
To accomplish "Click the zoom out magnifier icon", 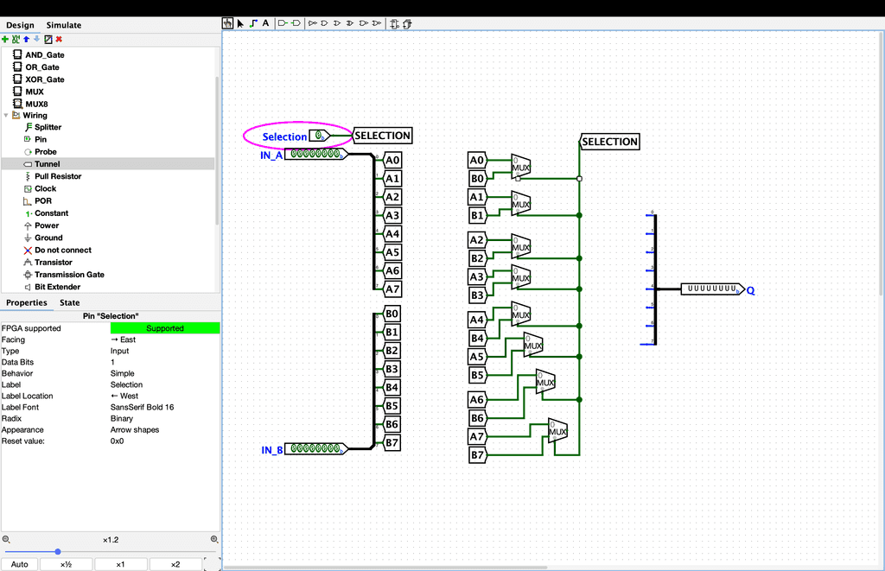I will pyautogui.click(x=6, y=539).
